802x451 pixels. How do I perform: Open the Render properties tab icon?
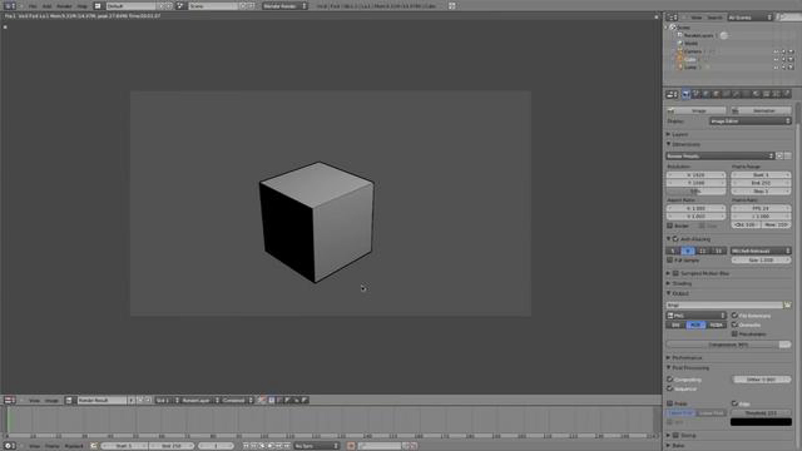pyautogui.click(x=686, y=95)
